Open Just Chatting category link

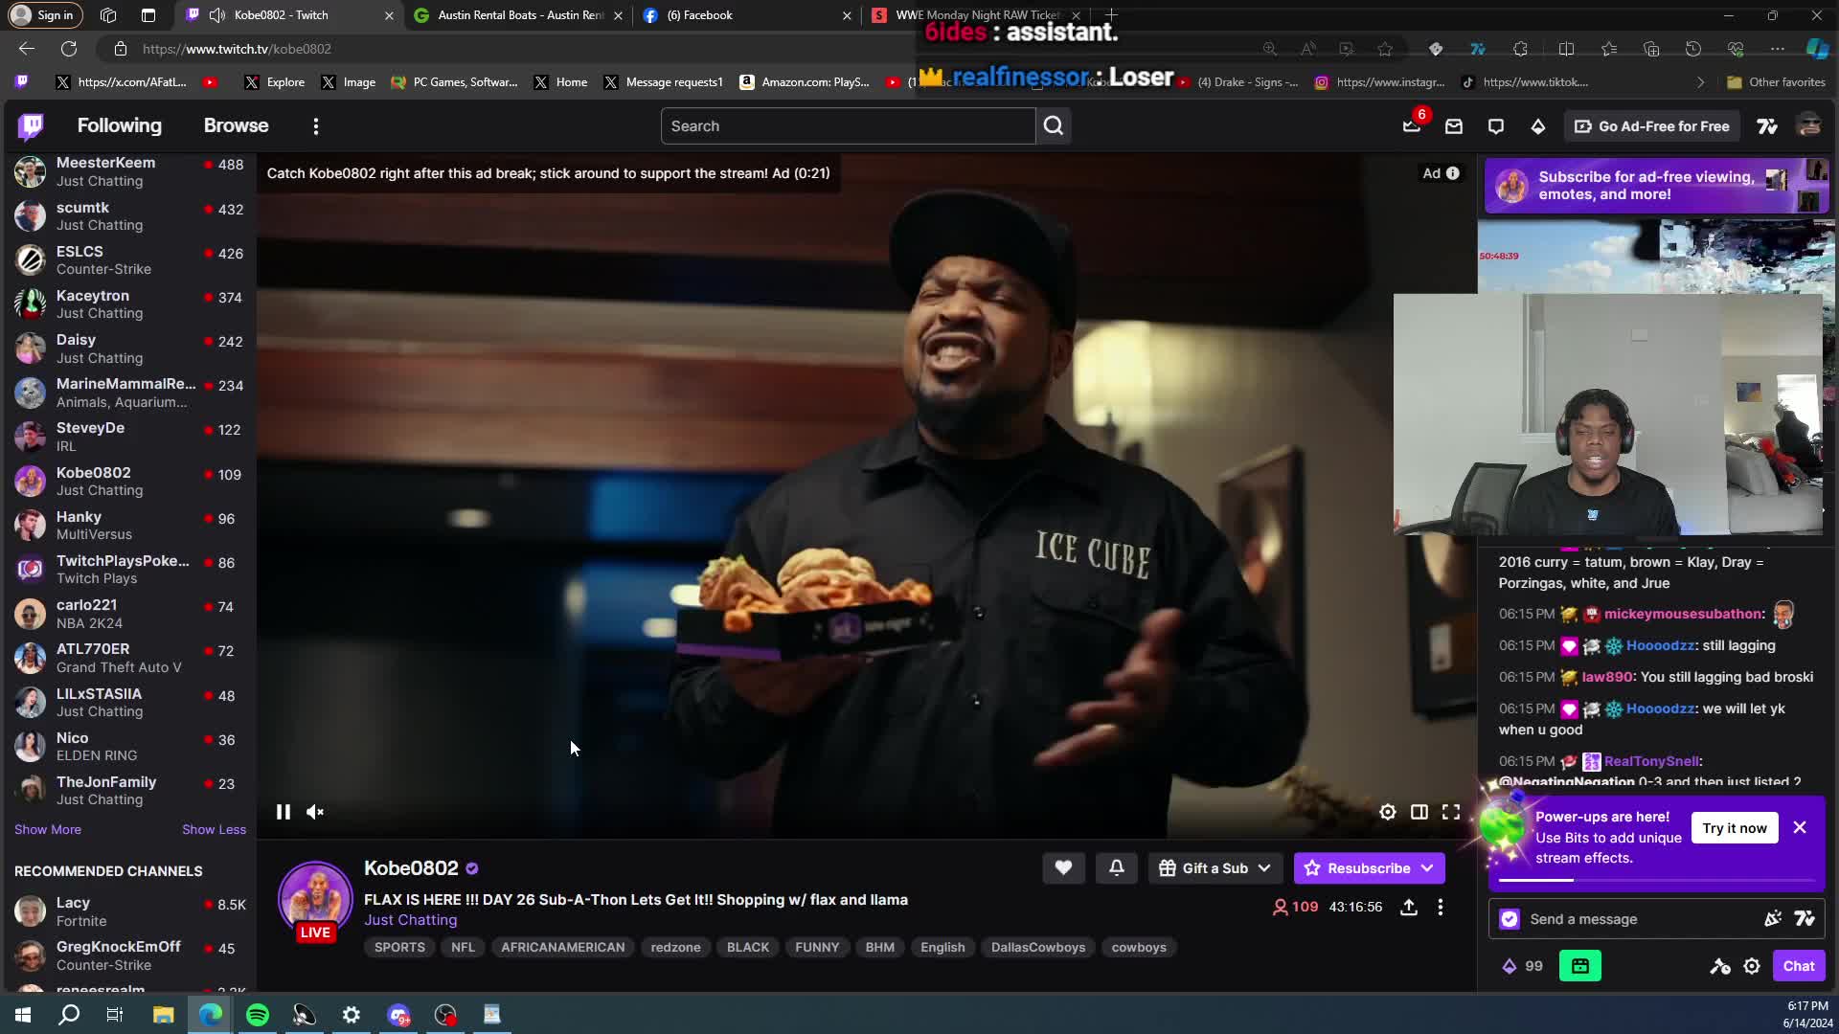[410, 919]
